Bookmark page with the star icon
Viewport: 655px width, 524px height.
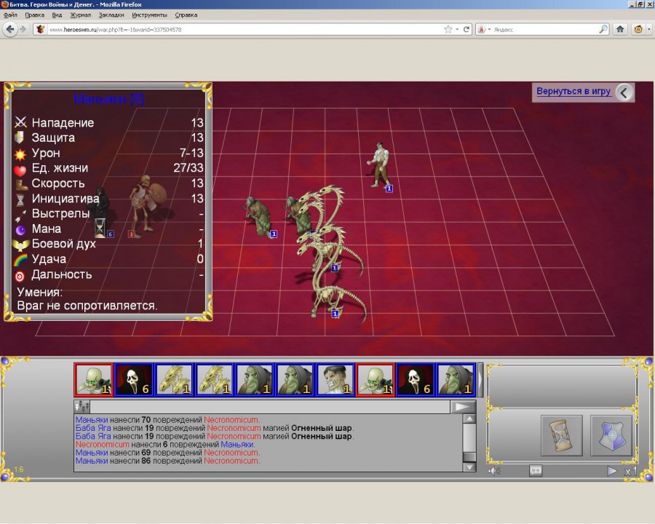pyautogui.click(x=448, y=29)
